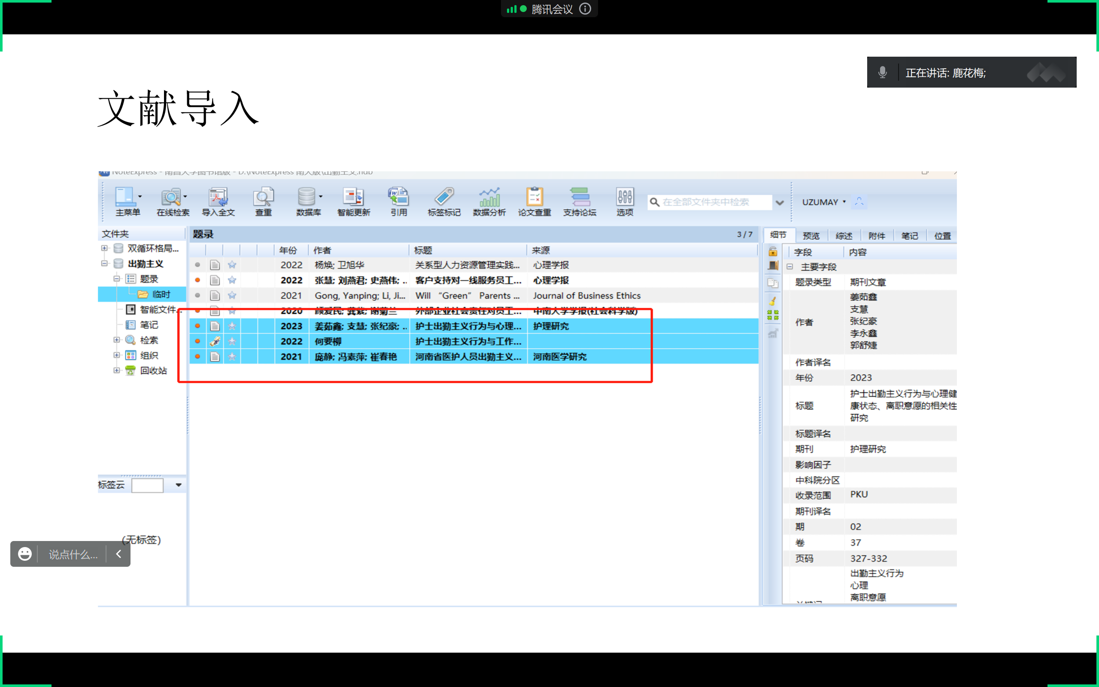The image size is (1099, 687).
Task: Collapse the 主要字段 section
Action: pos(790,267)
